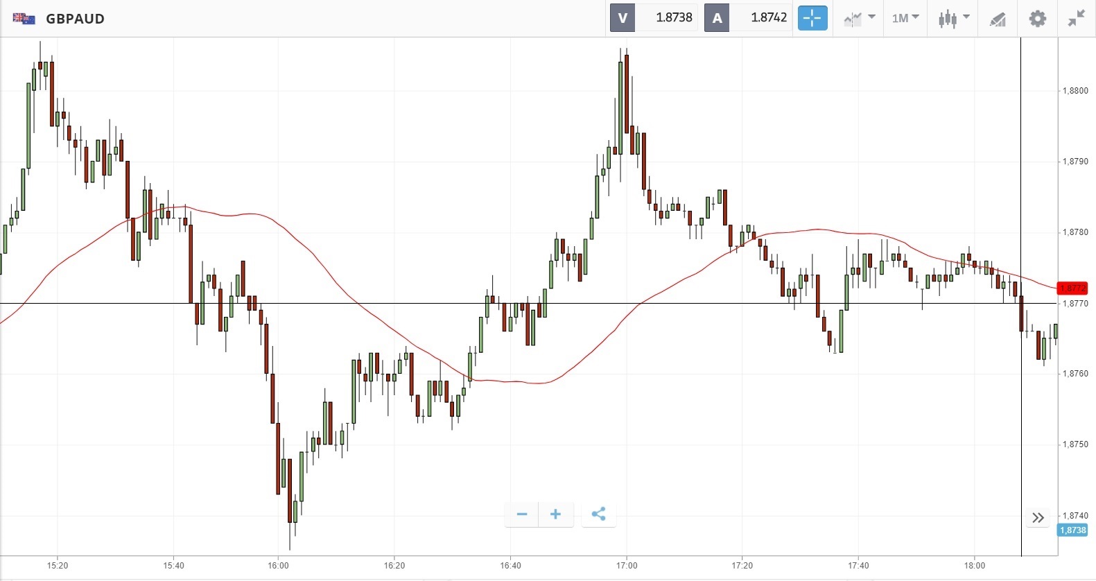Expand the 1M timeframe dropdown
1096x581 pixels.
(905, 18)
